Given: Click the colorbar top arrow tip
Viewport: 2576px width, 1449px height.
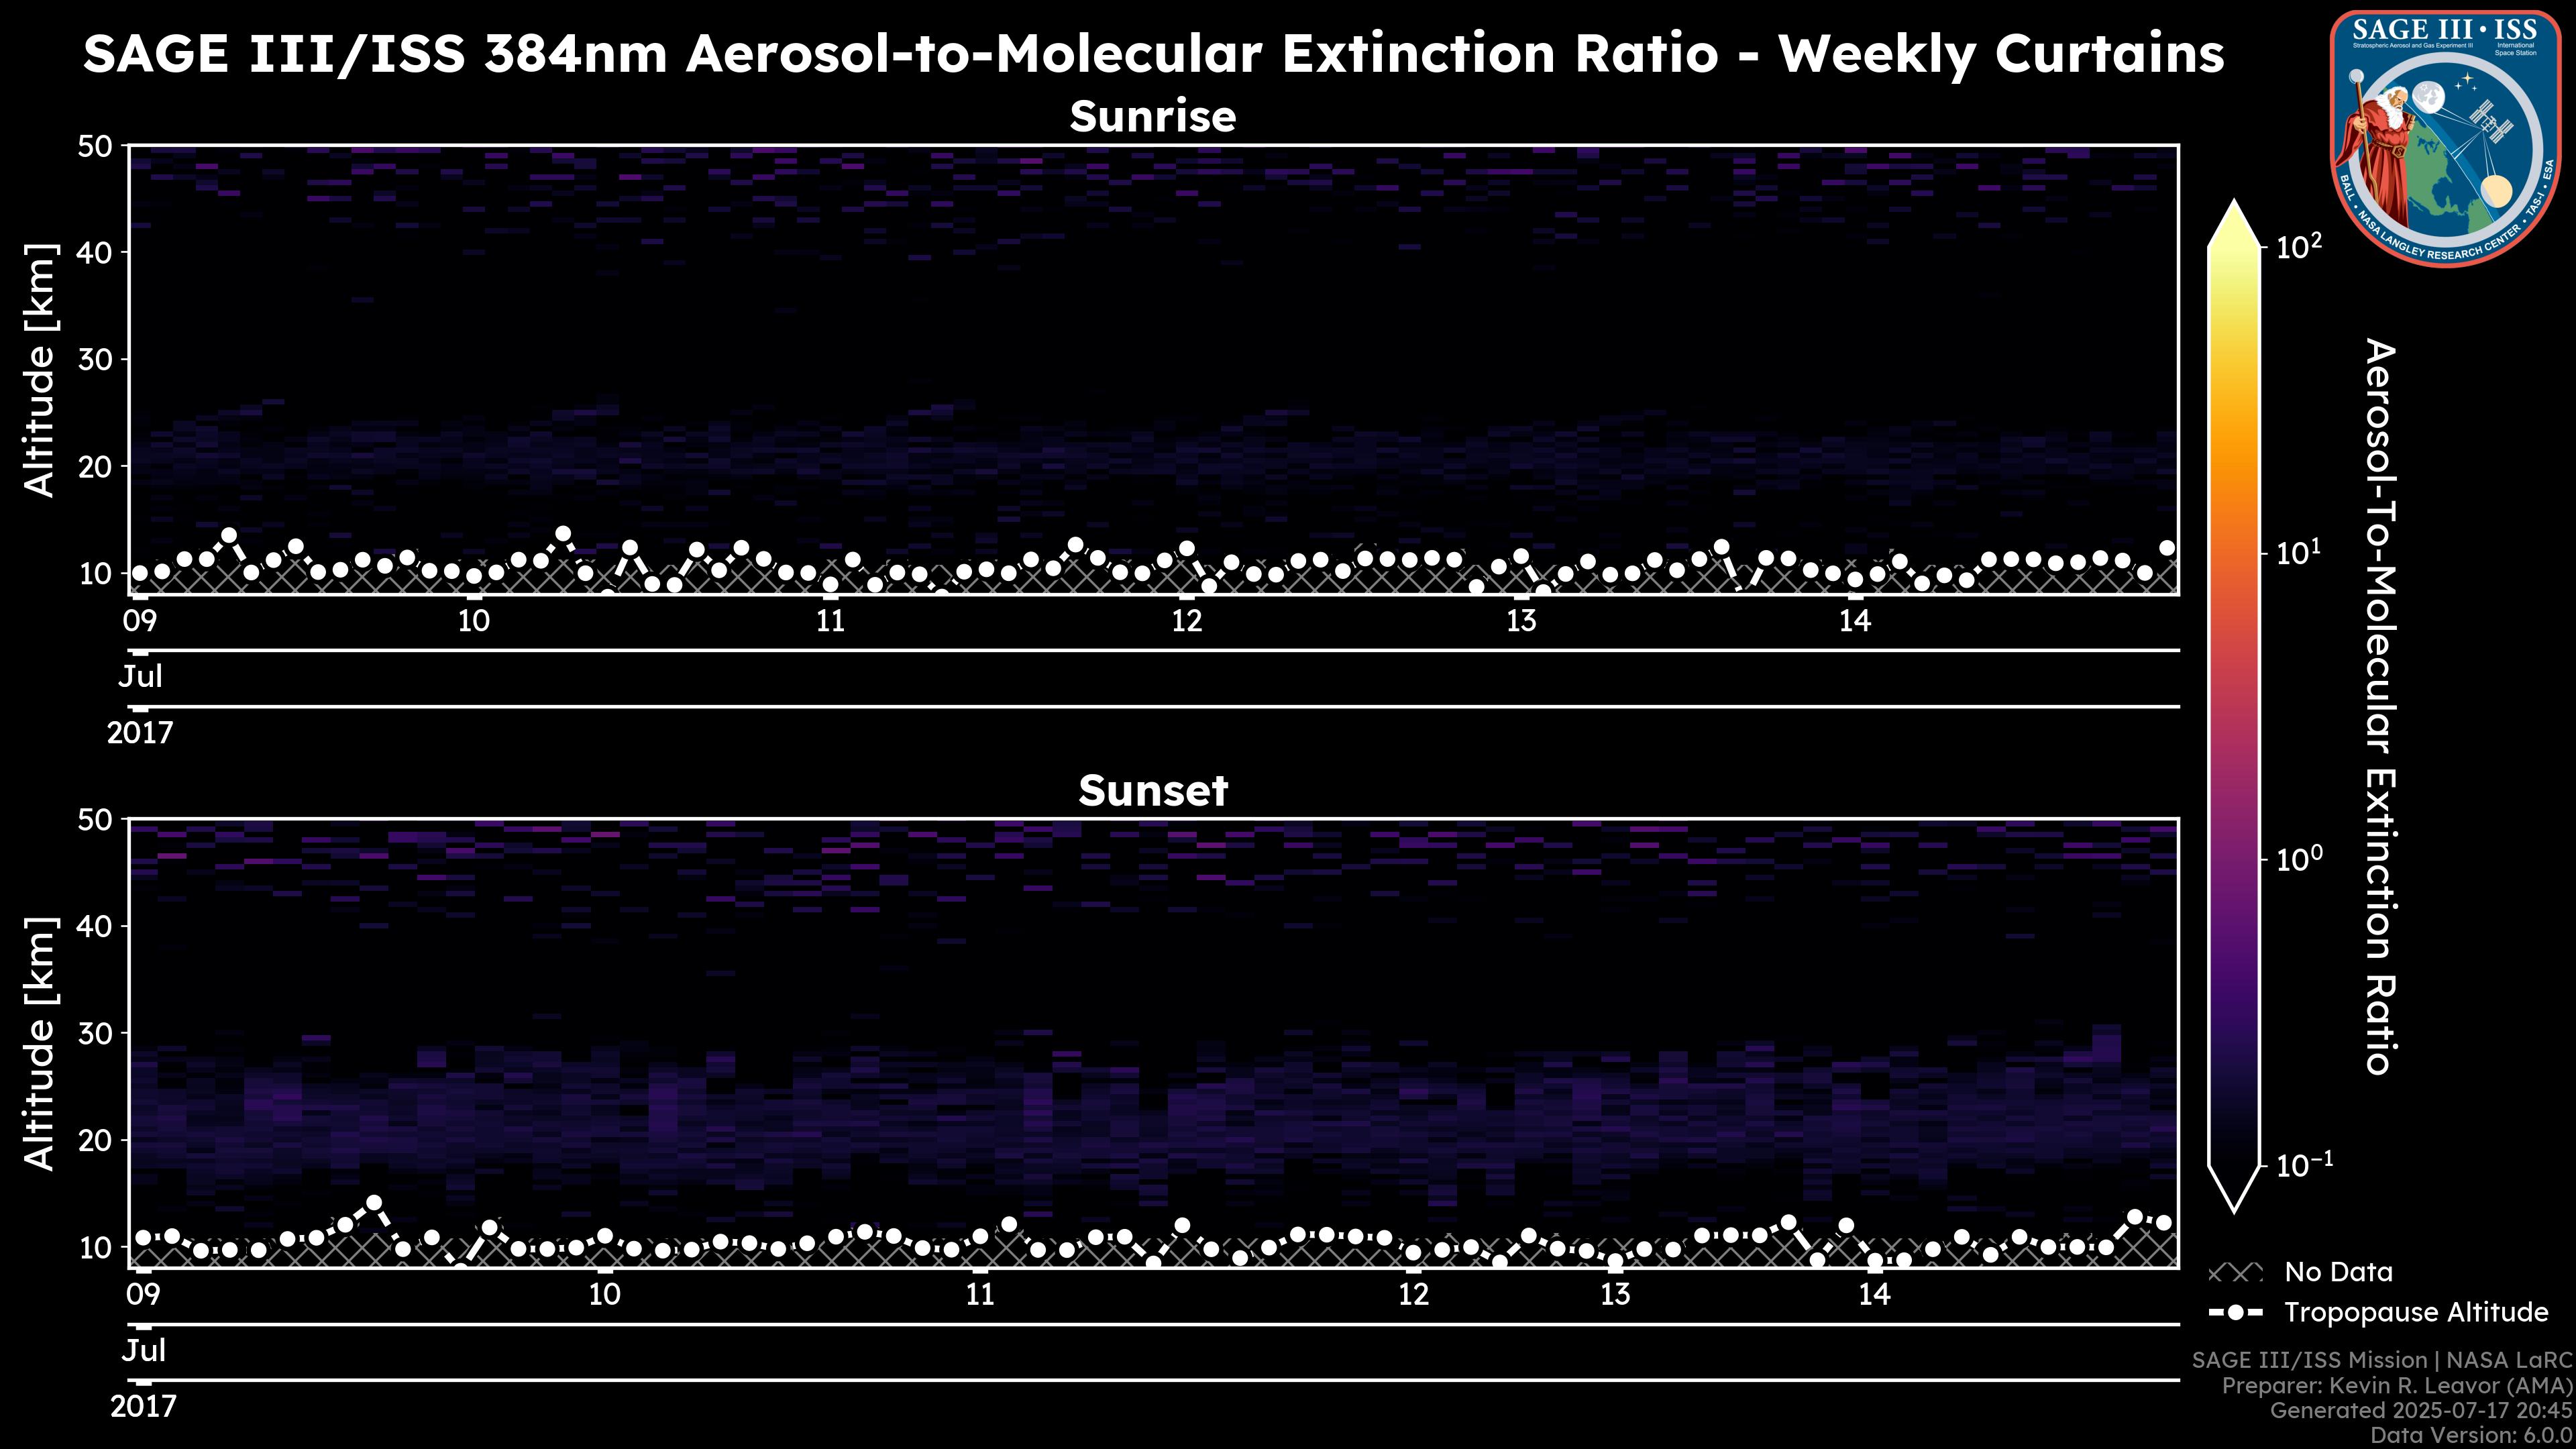Looking at the screenshot, I should click(x=2235, y=208).
